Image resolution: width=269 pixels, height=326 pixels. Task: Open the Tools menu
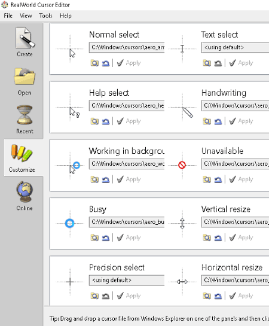pos(45,16)
